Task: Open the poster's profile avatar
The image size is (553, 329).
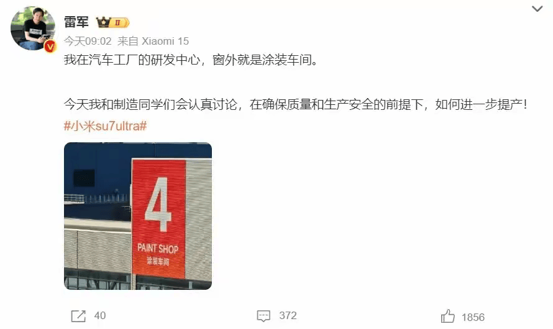Action: click(x=33, y=28)
